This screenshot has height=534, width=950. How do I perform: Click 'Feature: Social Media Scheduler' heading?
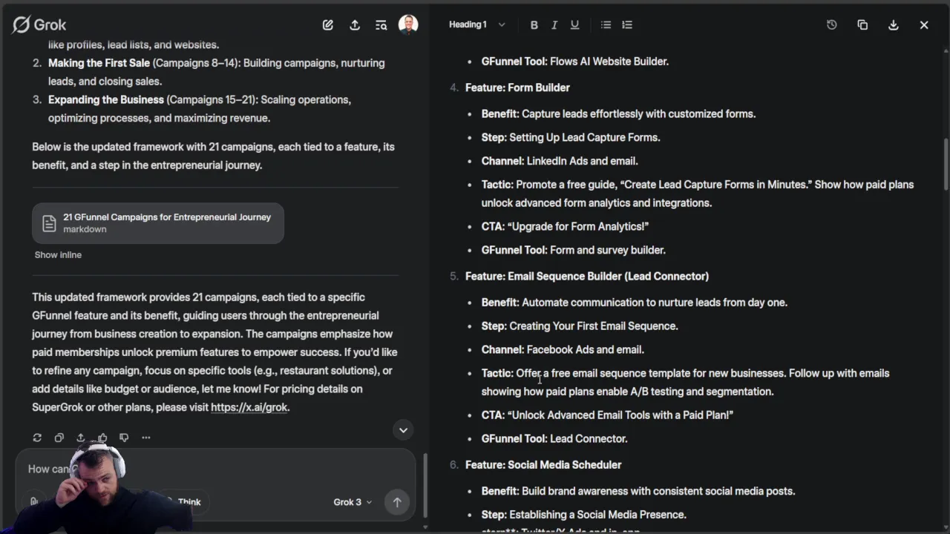point(543,465)
